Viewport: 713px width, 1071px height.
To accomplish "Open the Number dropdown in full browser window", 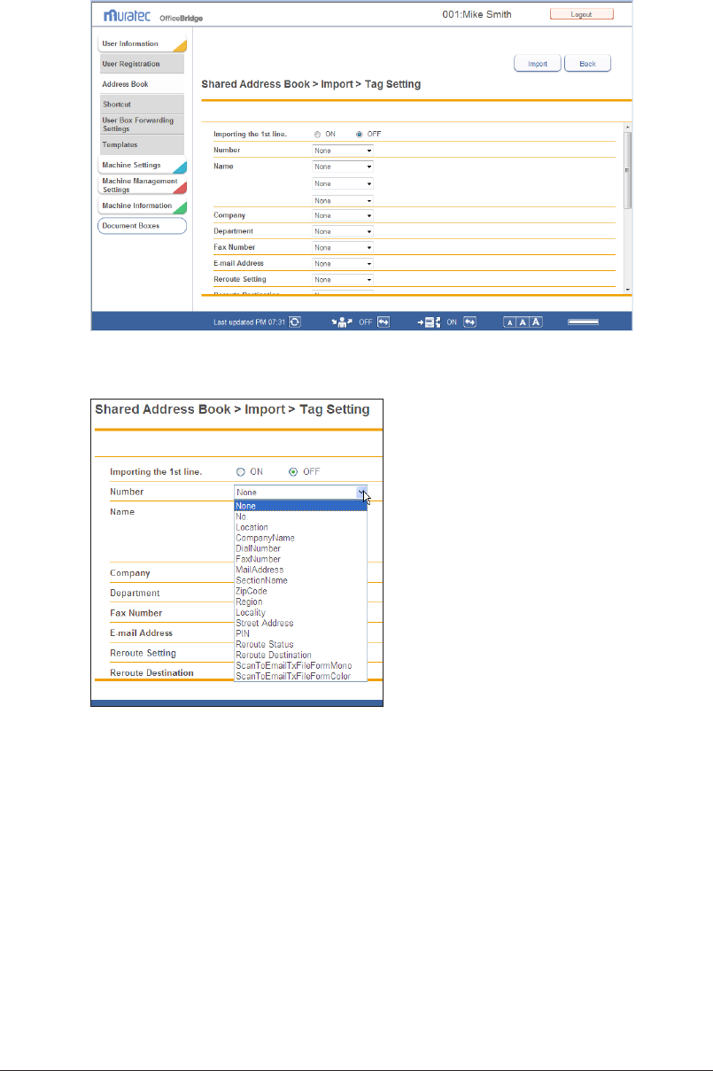I will tap(343, 151).
